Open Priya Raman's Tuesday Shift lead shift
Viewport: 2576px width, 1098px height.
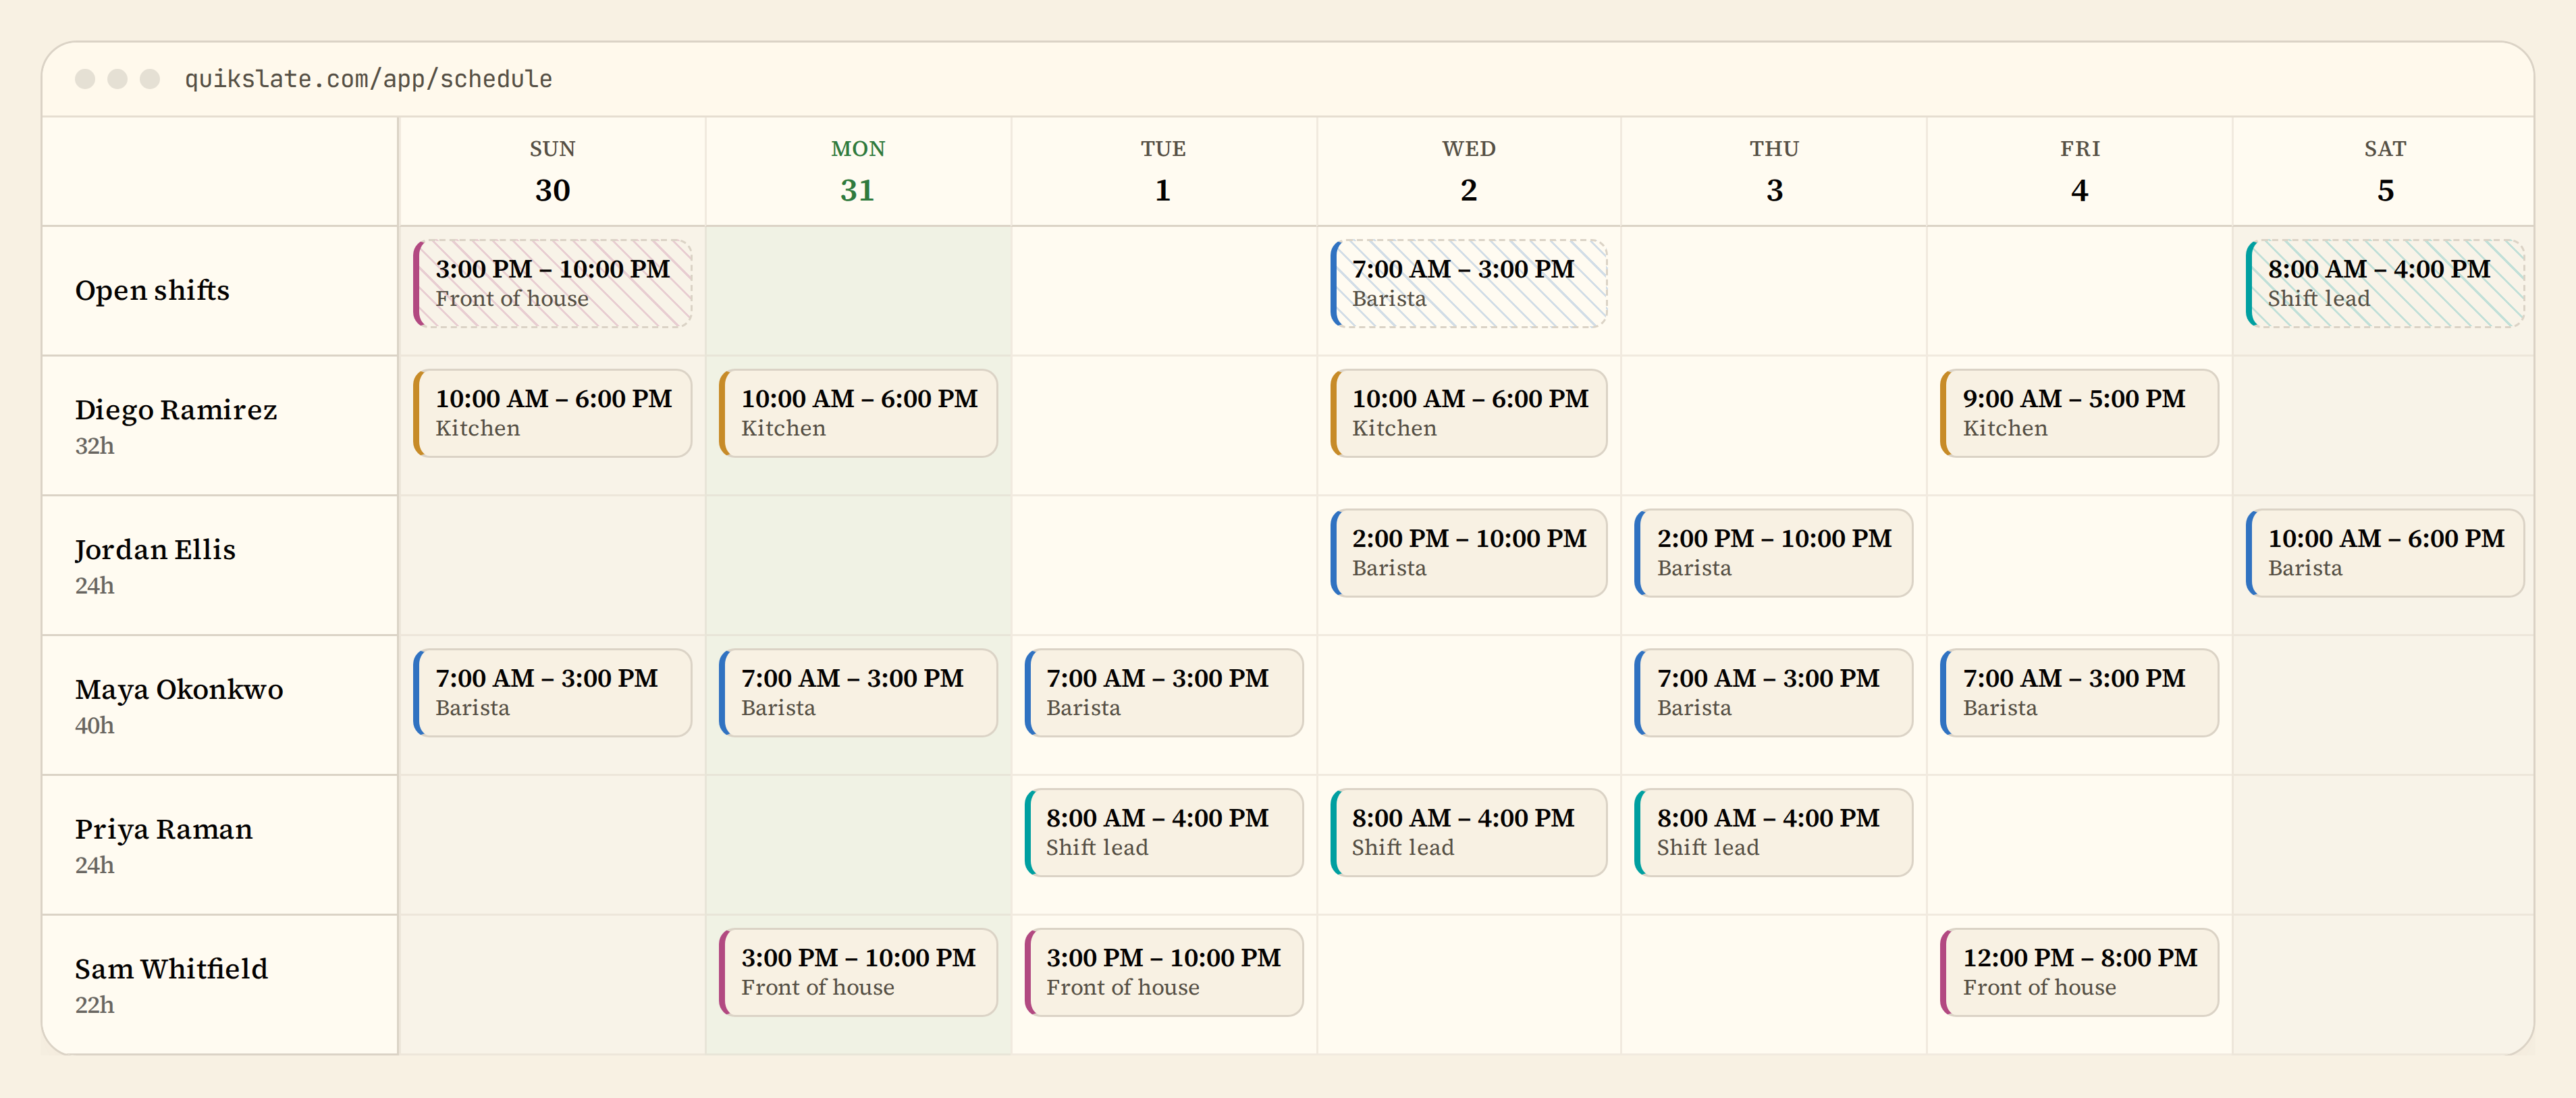1164,833
